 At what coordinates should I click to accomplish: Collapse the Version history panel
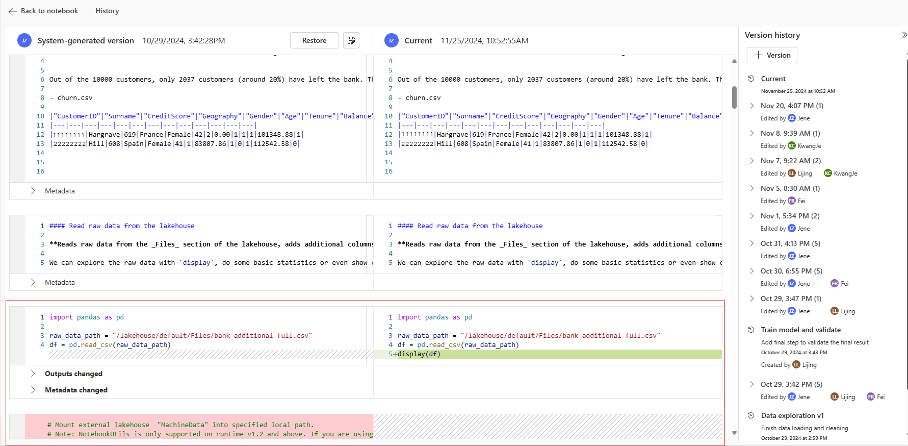coord(904,35)
